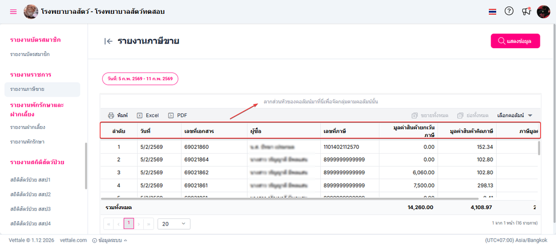Export the report to Excel
This screenshot has width=556, height=246.
click(x=148, y=115)
